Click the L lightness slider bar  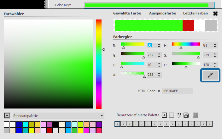coord(186,64)
